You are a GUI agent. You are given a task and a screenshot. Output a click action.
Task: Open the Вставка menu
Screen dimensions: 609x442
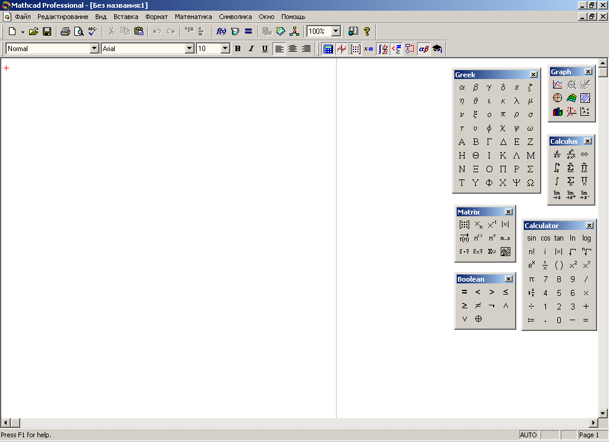tap(126, 17)
